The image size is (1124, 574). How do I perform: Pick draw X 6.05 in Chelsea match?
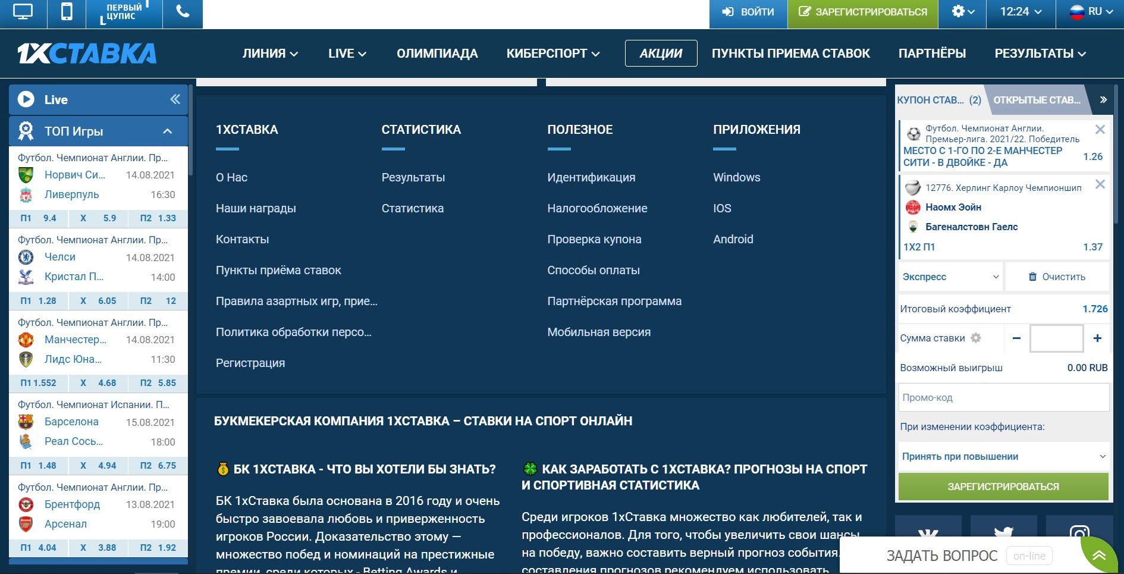point(98,301)
